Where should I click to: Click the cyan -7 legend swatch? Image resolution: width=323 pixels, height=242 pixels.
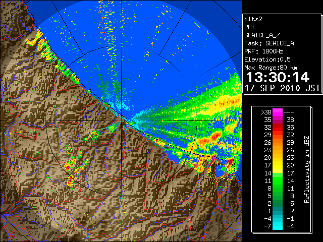point(278,226)
